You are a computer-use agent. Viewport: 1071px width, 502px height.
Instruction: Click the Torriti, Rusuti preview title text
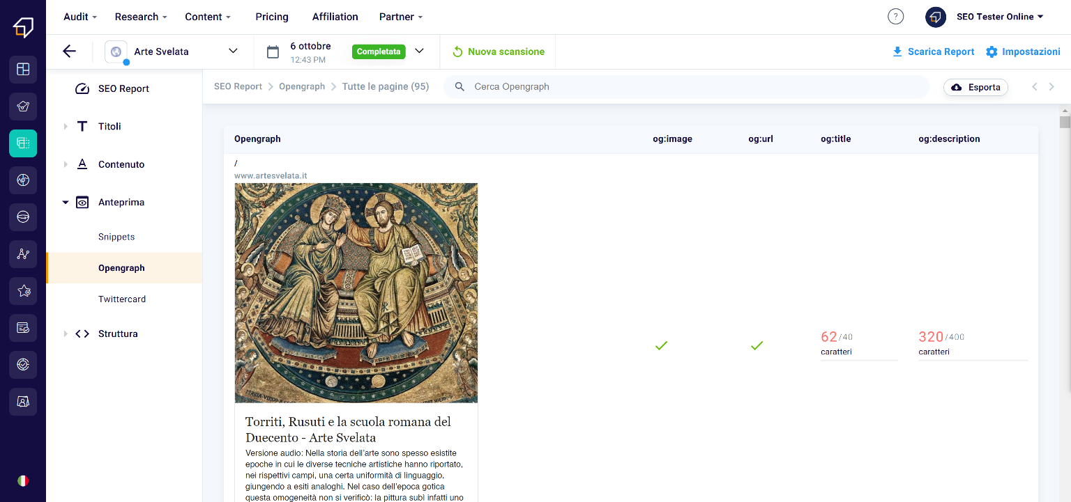(348, 430)
